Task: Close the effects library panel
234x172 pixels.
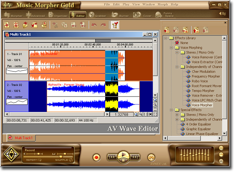Action: click(225, 23)
